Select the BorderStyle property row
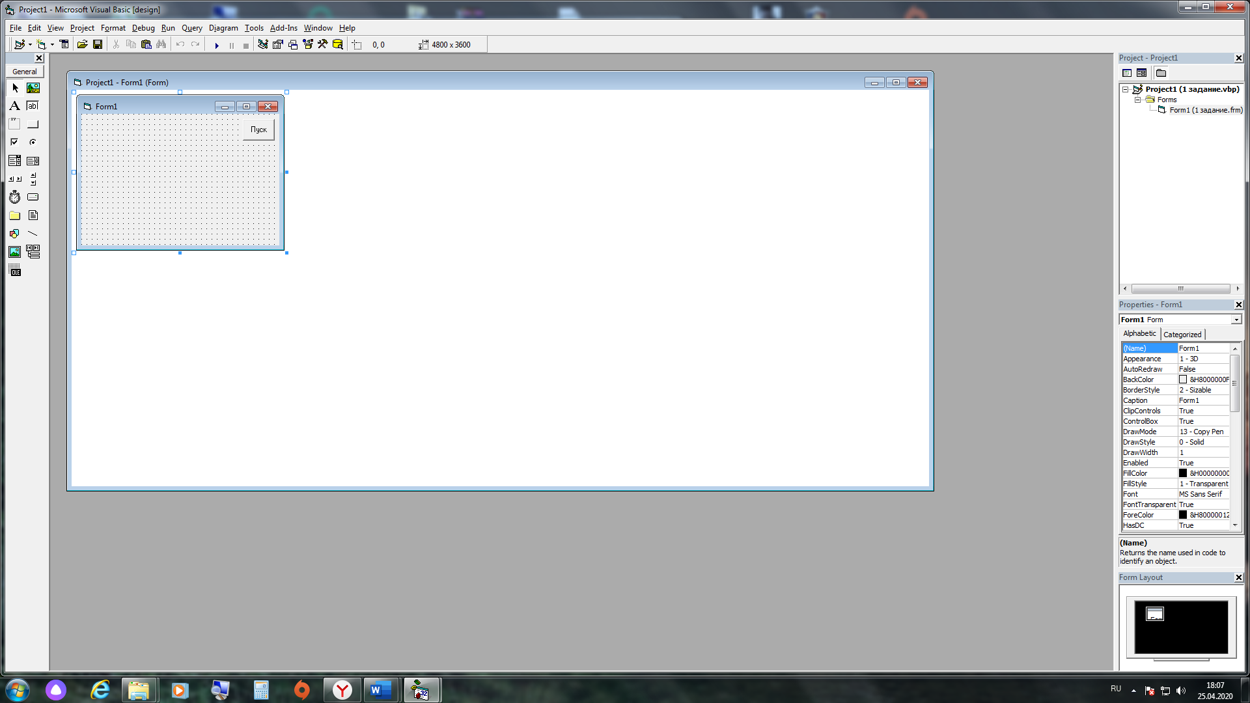Image resolution: width=1250 pixels, height=703 pixels. click(x=1176, y=390)
